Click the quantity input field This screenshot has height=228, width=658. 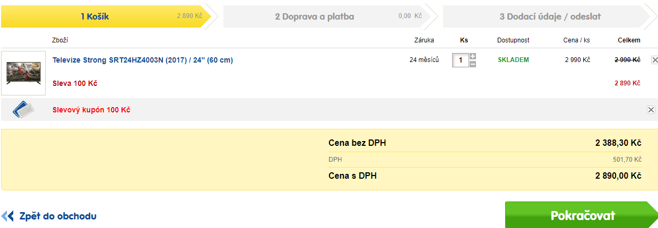(460, 60)
